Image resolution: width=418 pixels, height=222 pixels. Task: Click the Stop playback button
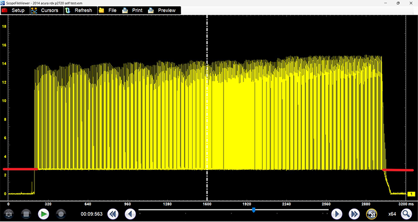26,214
